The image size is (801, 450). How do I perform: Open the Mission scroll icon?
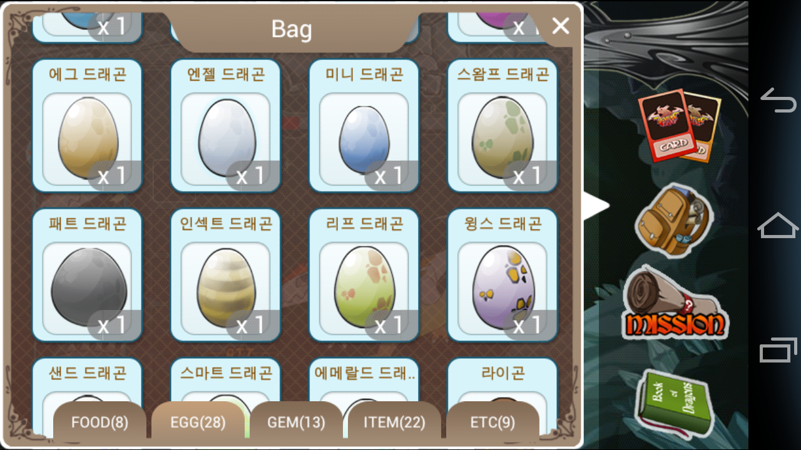675,303
